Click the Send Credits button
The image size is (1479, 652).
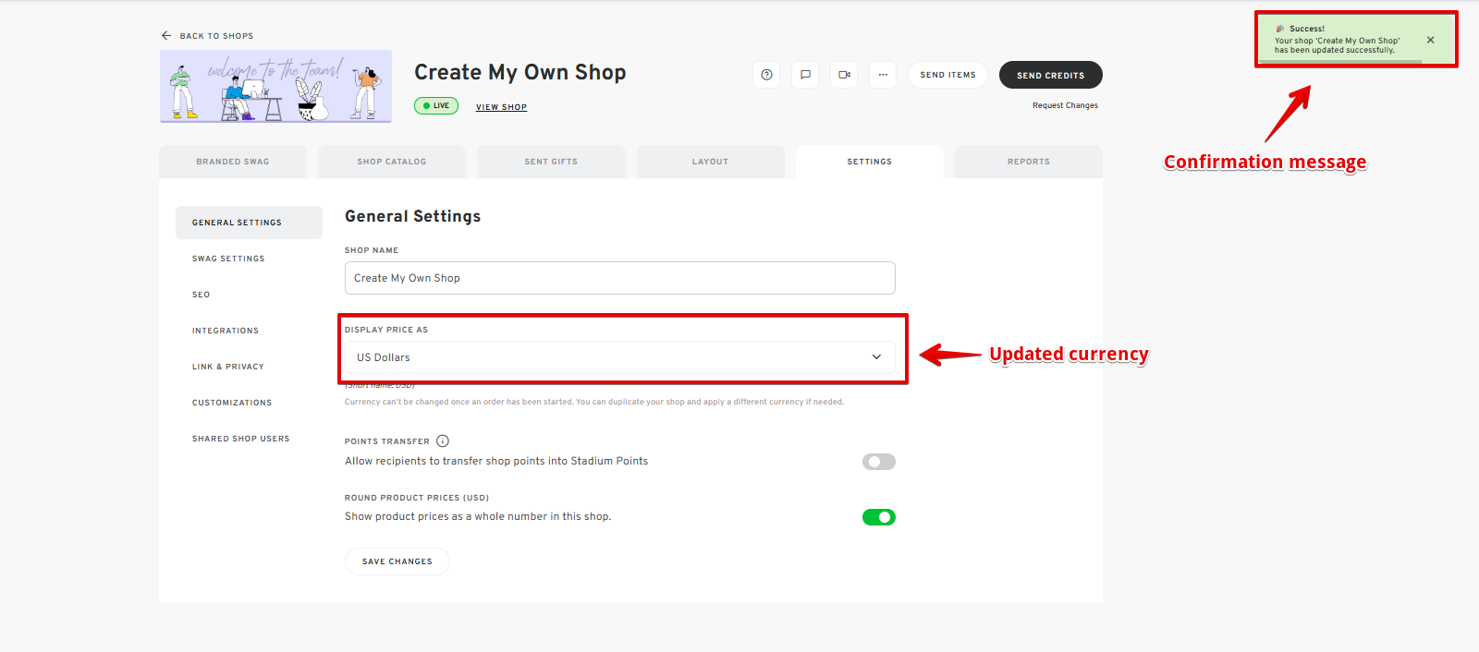pyautogui.click(x=1050, y=76)
